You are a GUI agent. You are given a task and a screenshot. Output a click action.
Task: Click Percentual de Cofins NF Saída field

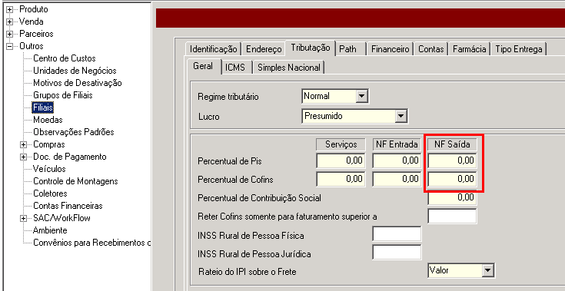(x=452, y=179)
